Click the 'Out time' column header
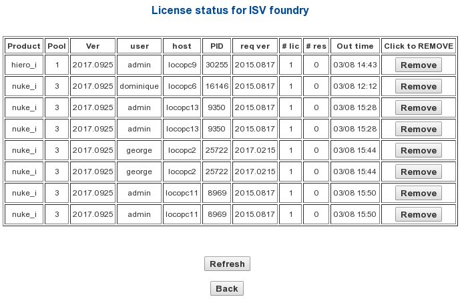 [355, 46]
